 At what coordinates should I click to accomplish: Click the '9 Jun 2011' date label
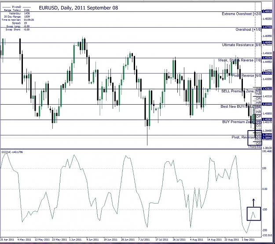click(x=92, y=240)
